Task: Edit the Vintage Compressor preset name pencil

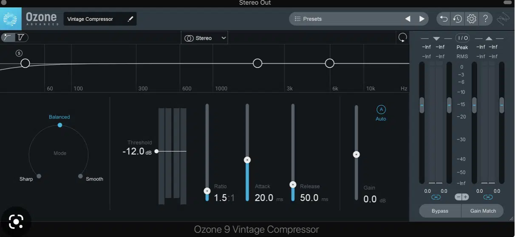Action: [x=130, y=19]
